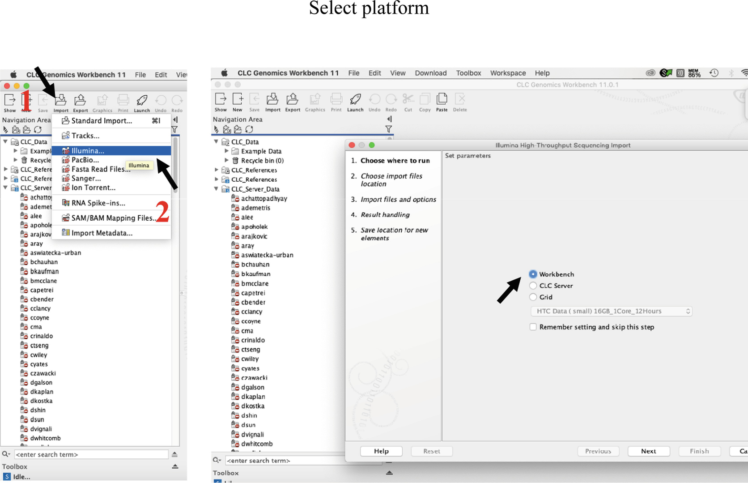Click Print icon in right window toolbar
748x483 pixels.
coord(336,99)
